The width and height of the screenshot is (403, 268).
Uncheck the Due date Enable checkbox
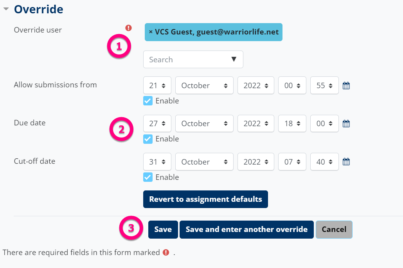point(148,139)
